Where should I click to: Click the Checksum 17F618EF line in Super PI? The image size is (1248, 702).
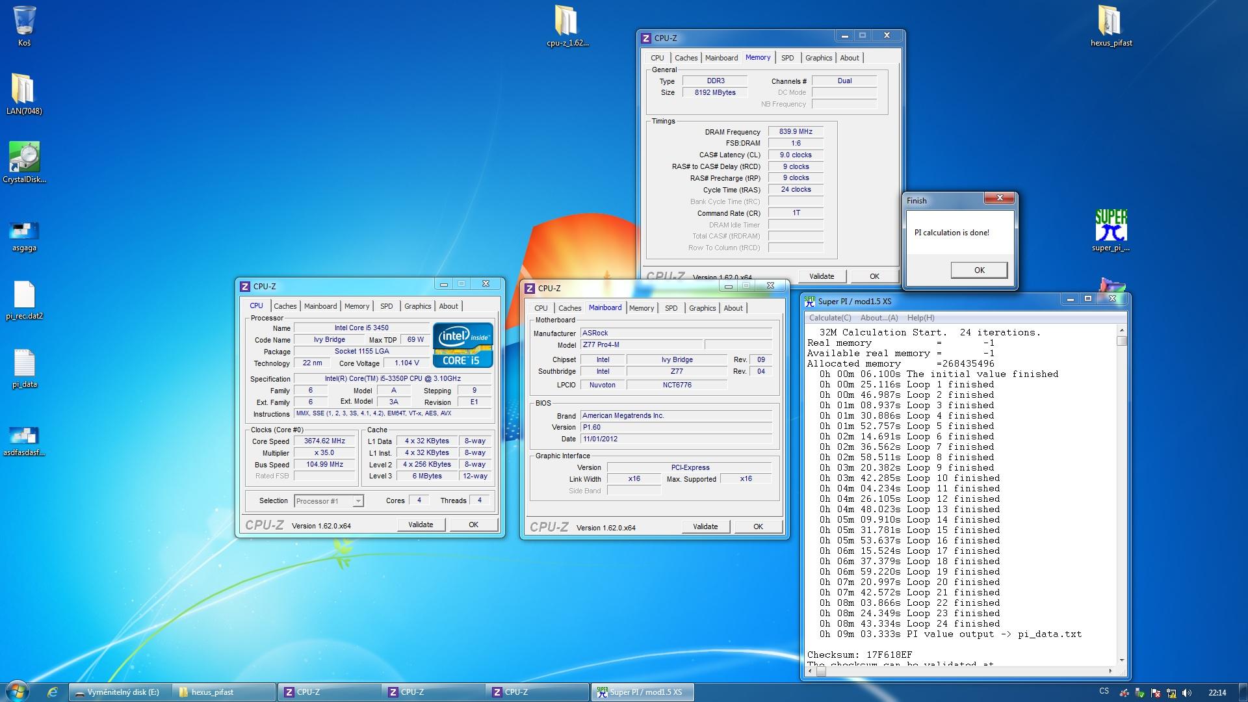pos(859,655)
